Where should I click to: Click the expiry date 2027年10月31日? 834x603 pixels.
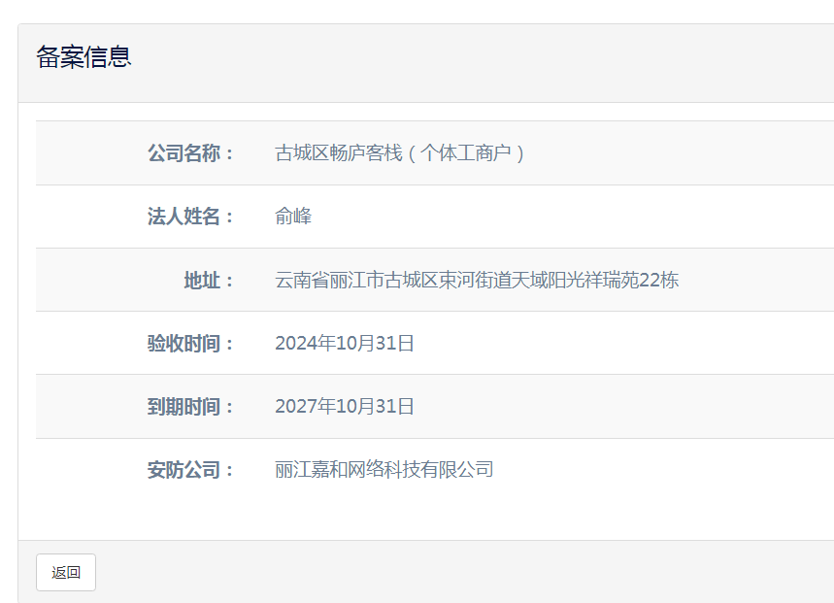pos(345,407)
